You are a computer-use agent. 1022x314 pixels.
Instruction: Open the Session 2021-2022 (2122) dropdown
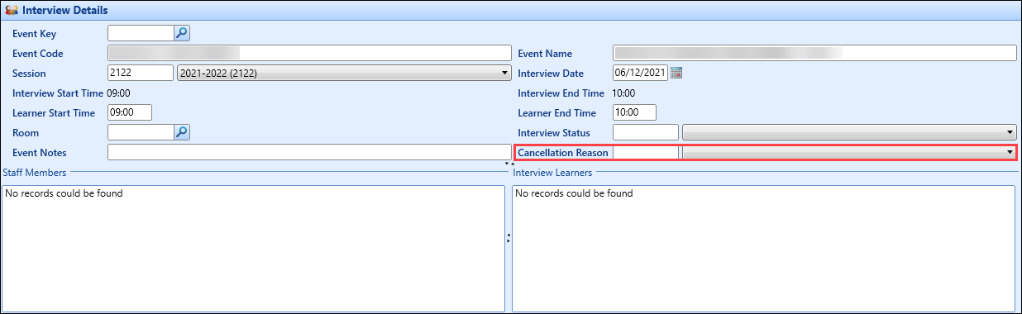click(344, 73)
